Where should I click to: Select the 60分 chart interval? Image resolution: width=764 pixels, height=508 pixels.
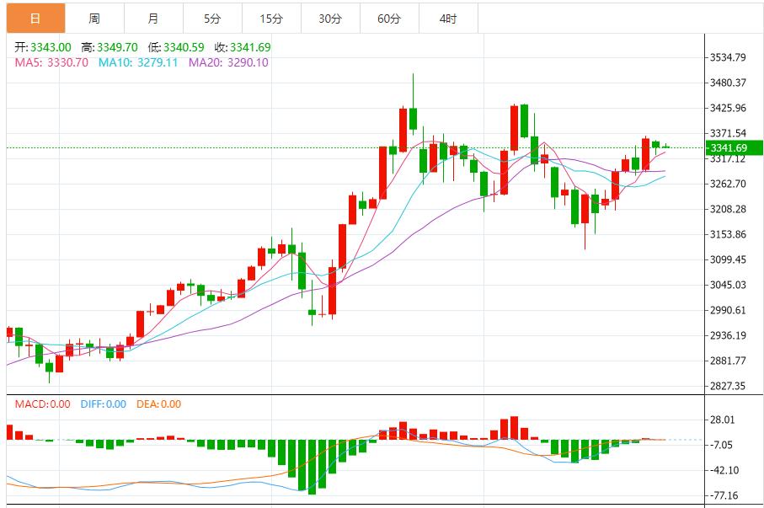[389, 19]
